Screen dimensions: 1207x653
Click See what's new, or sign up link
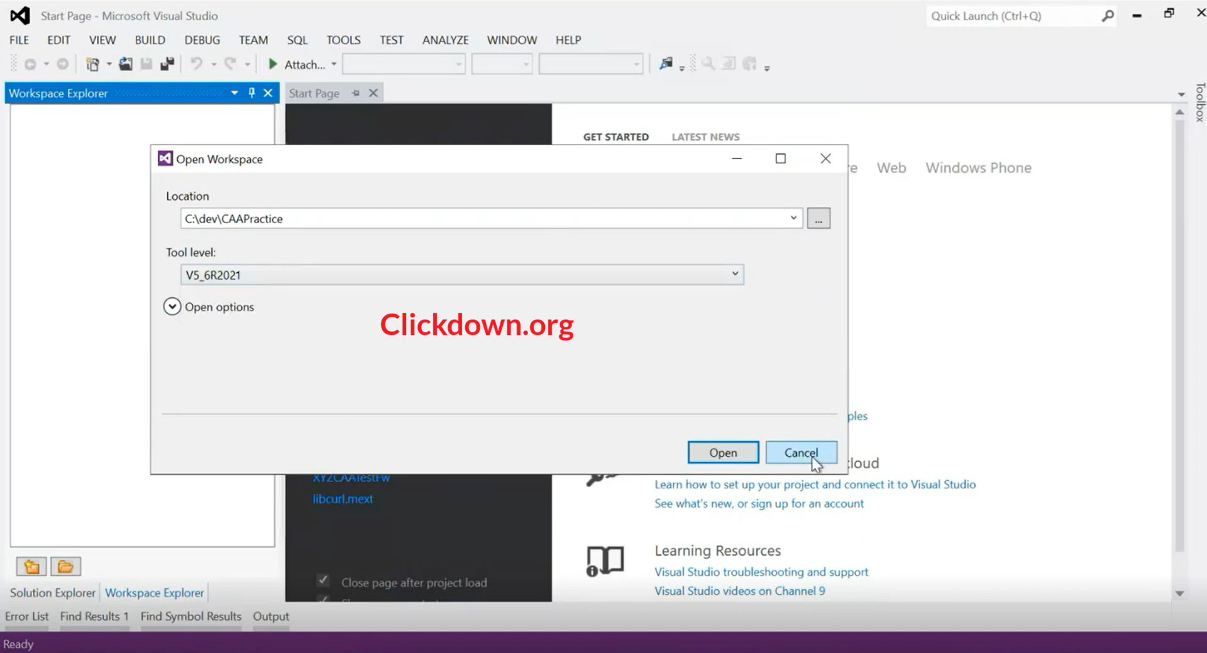759,503
